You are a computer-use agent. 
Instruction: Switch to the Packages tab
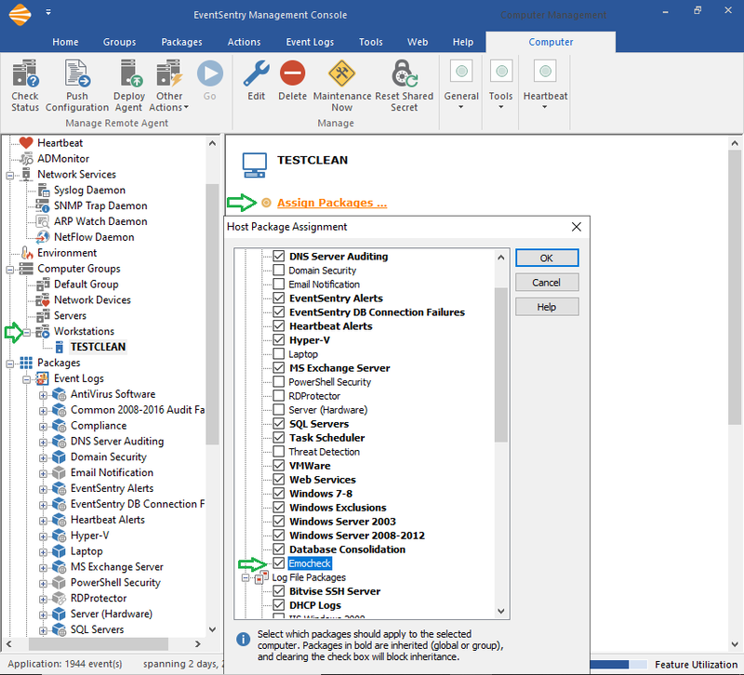(181, 42)
